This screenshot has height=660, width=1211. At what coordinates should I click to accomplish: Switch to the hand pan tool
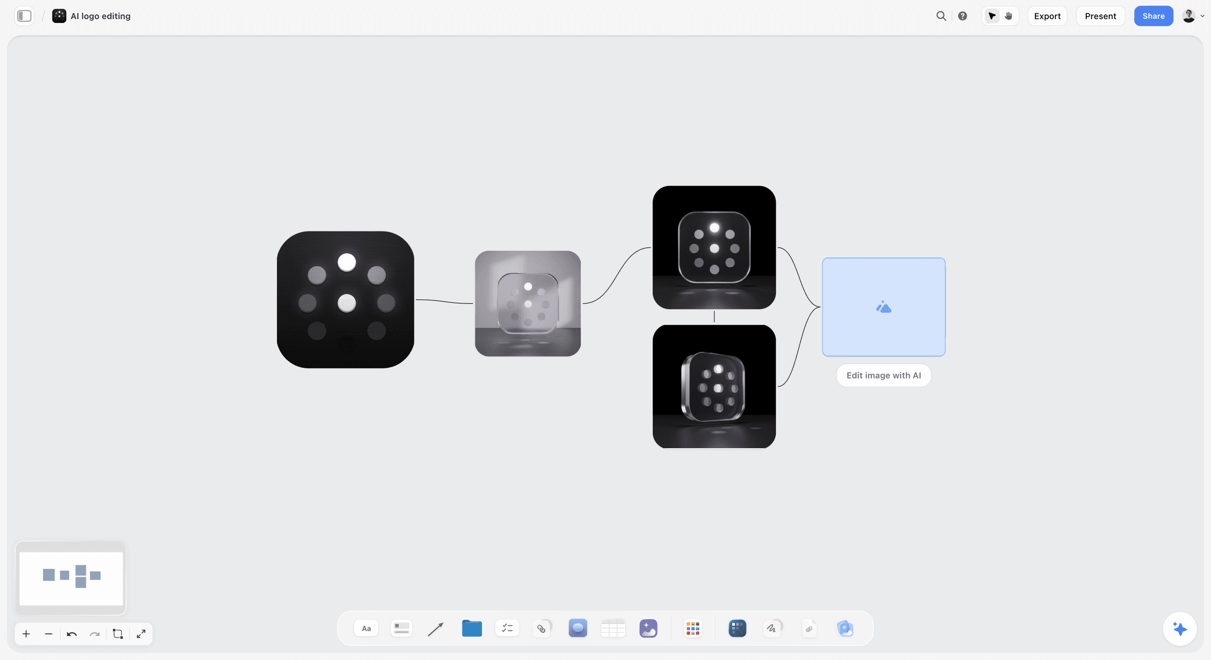click(1009, 16)
